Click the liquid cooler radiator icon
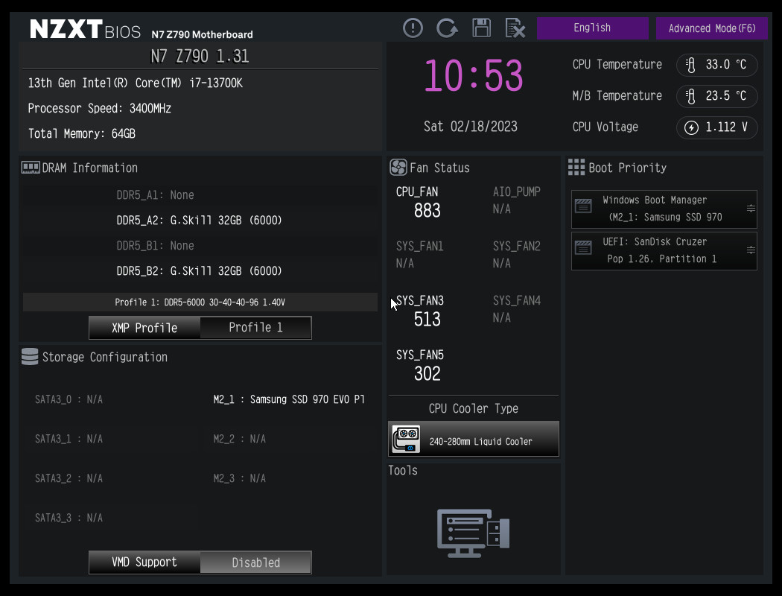This screenshot has height=596, width=782. click(x=406, y=440)
